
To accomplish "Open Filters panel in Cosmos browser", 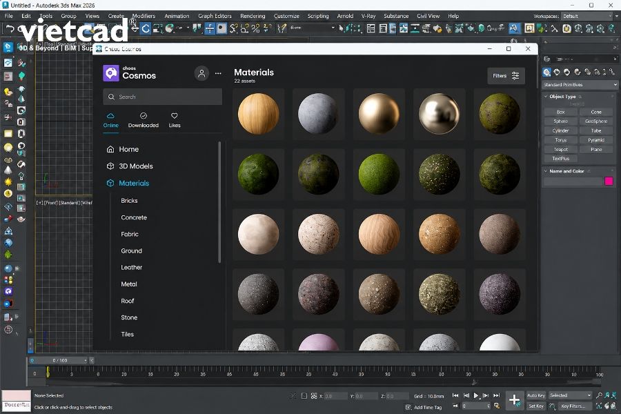I will click(506, 76).
